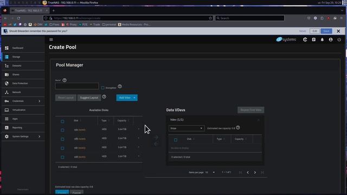
Task: Click the Repeat First Vdev button
Action: pos(250,110)
